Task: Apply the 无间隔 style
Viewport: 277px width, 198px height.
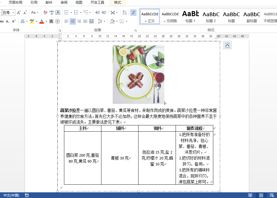Action: (170, 16)
